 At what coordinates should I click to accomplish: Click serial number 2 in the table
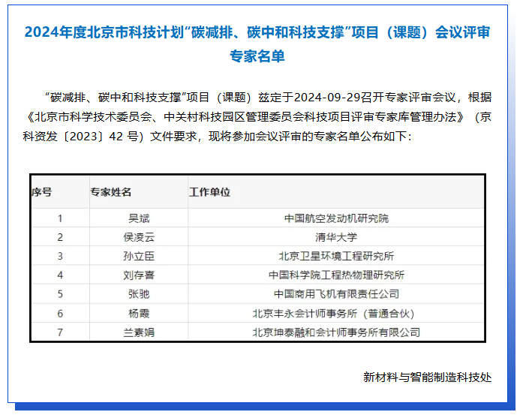(x=60, y=237)
